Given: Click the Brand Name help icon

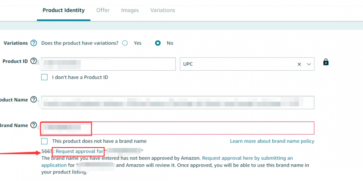Looking at the screenshot, I should (34, 125).
